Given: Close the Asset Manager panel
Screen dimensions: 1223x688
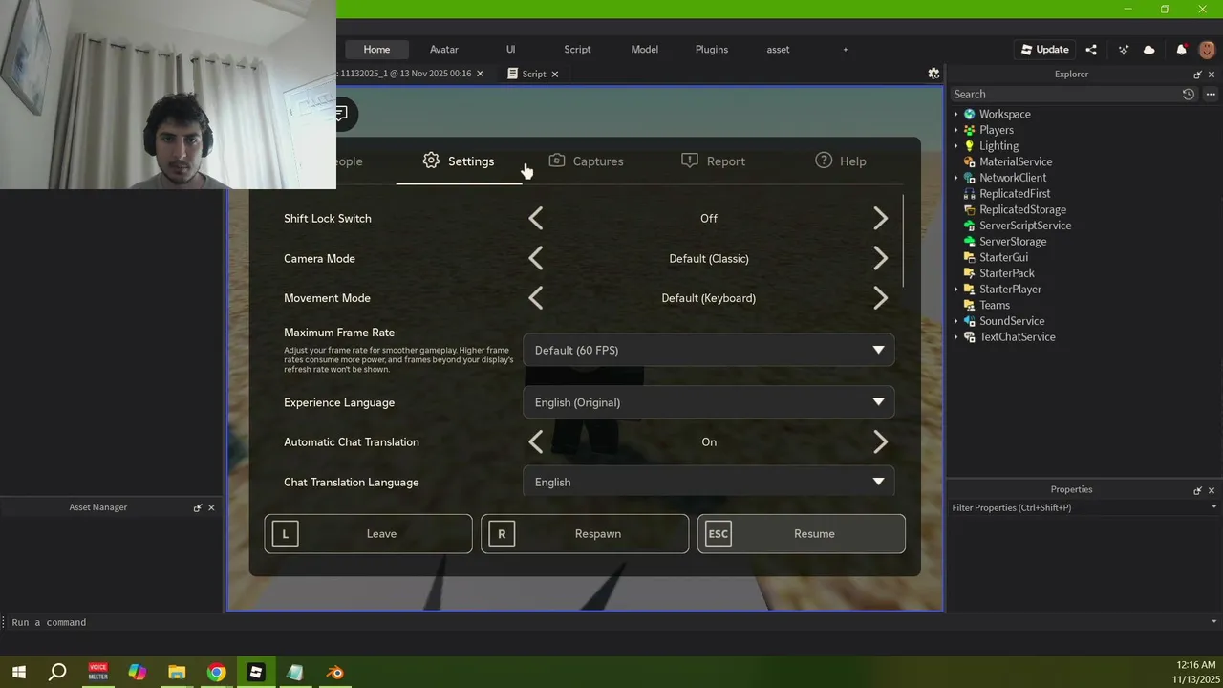Looking at the screenshot, I should click(211, 507).
